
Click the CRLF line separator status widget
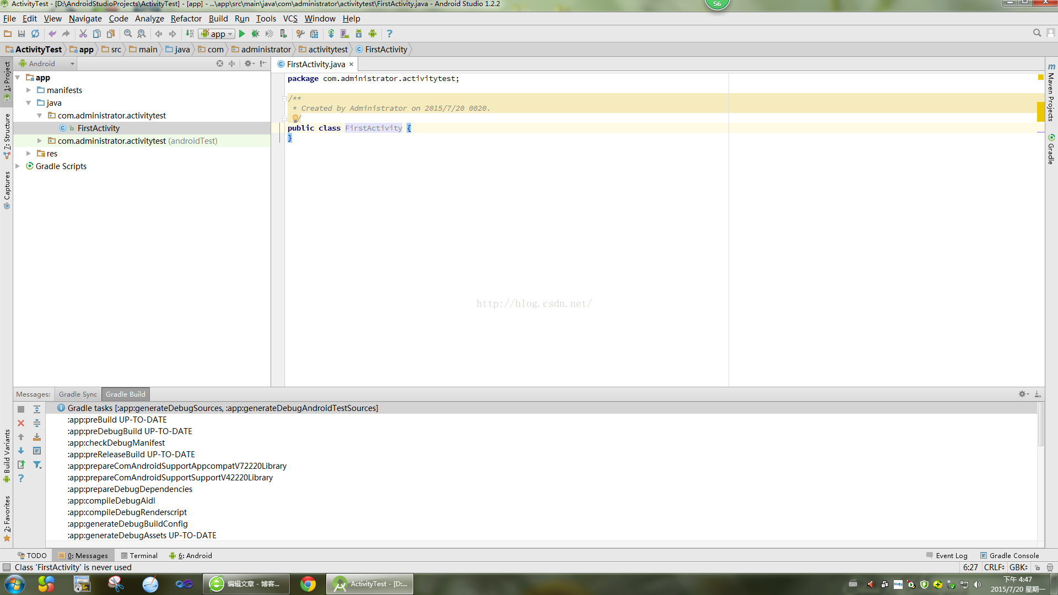point(994,567)
